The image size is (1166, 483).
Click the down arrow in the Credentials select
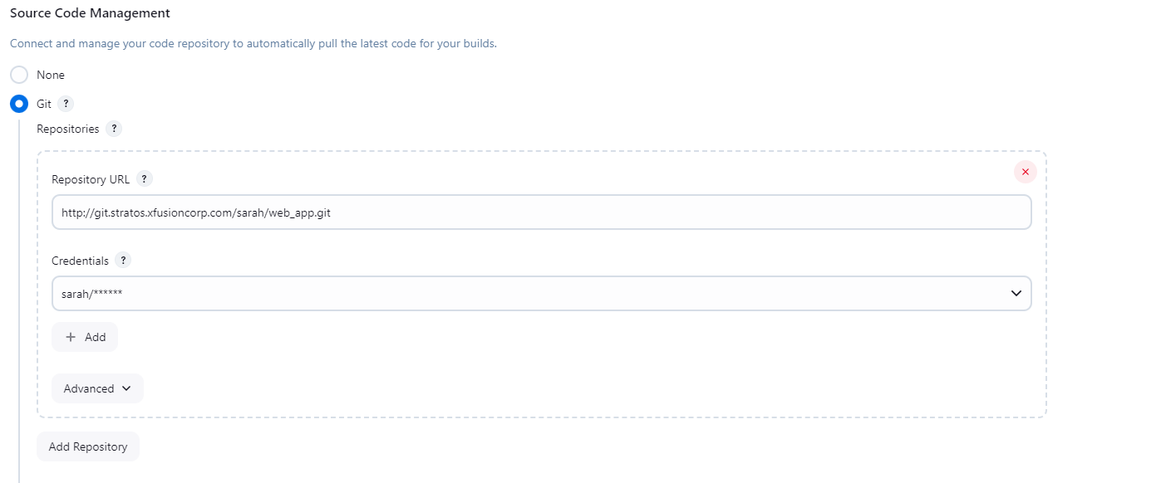[x=1016, y=294]
